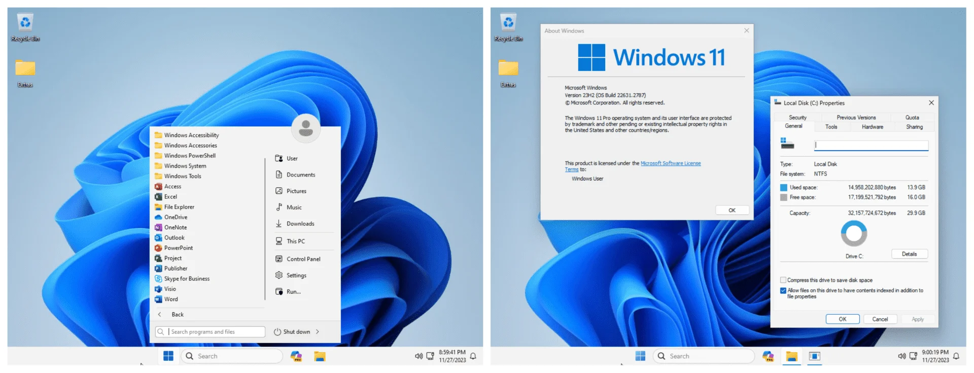Image resolution: width=974 pixels, height=373 pixels.
Task: Expand the Windows Accessories folder
Action: tap(186, 145)
